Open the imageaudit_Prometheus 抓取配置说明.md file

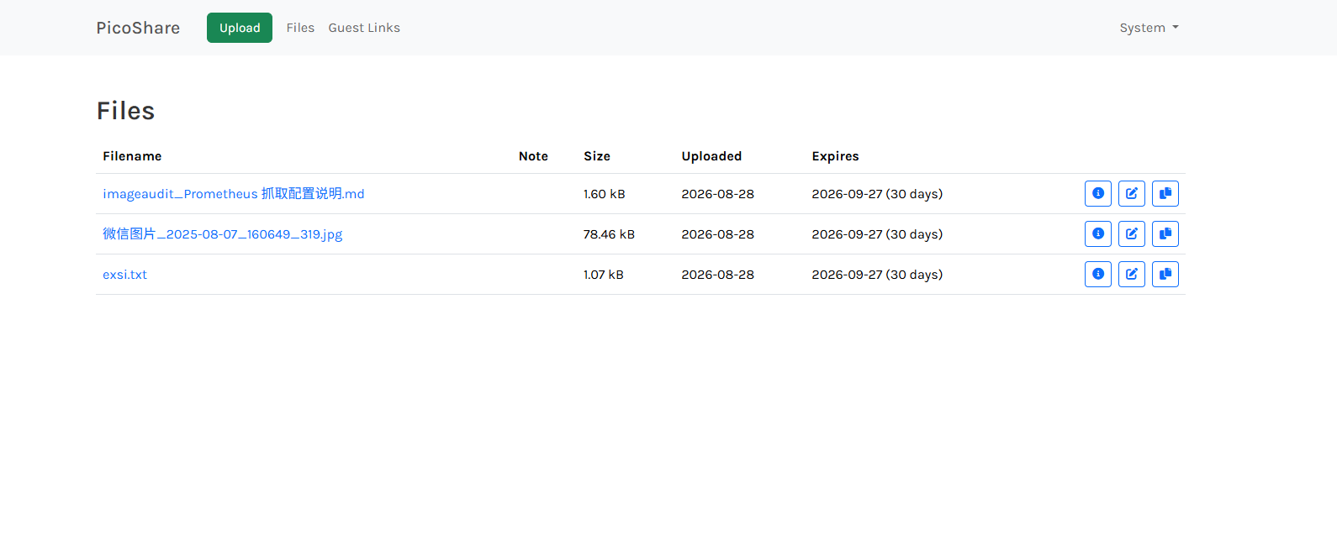[234, 194]
